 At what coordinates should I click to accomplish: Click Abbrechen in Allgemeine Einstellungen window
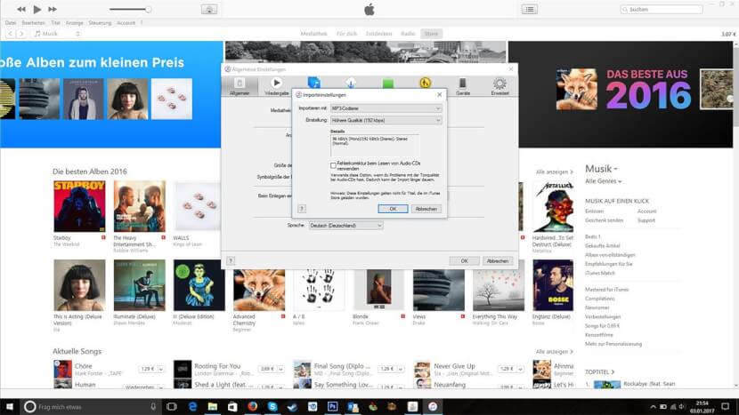coord(497,261)
